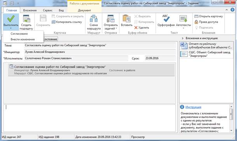This screenshot has width=237, height=141.
Task: Click the instruction scrollbar thumb
Action: tap(231, 114)
